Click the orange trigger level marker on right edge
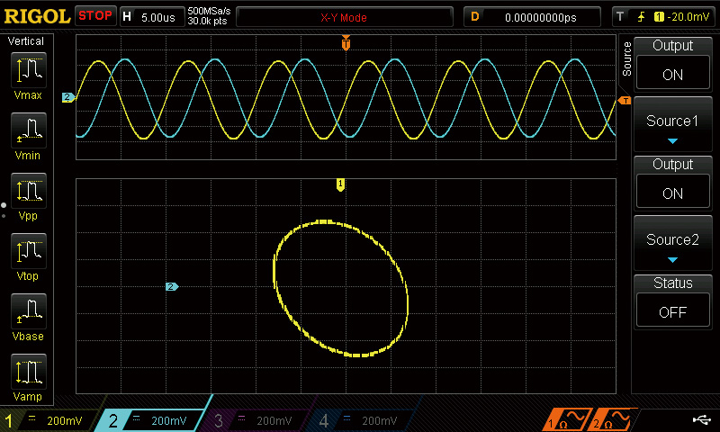 click(625, 101)
